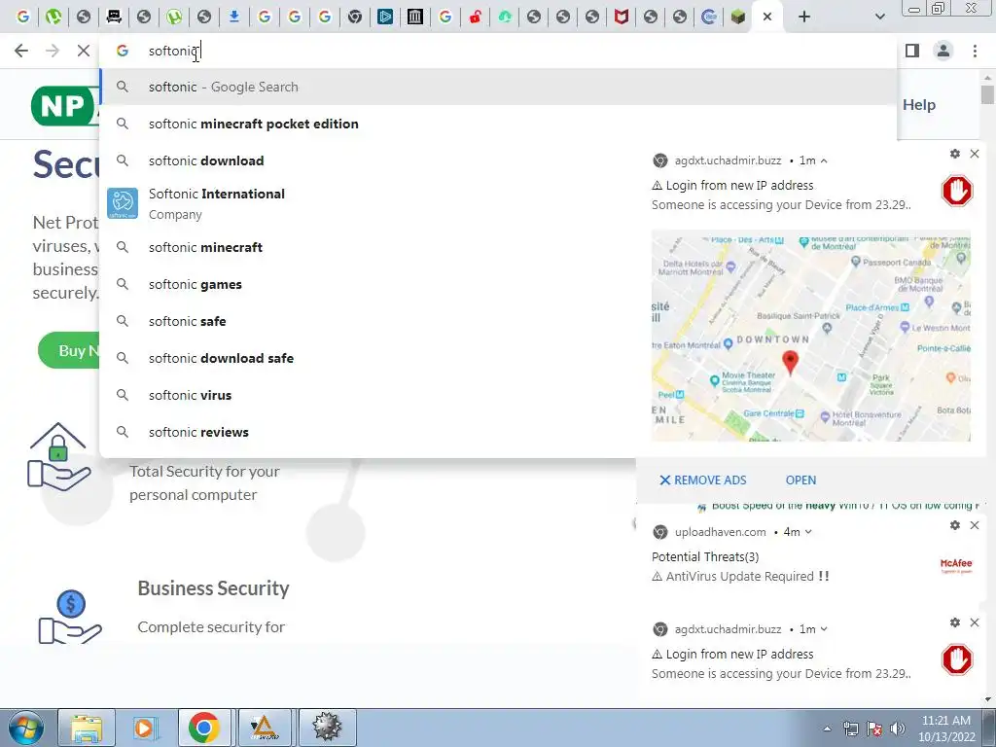
Task: Open the Montreal map image in notification
Action: coord(810,336)
